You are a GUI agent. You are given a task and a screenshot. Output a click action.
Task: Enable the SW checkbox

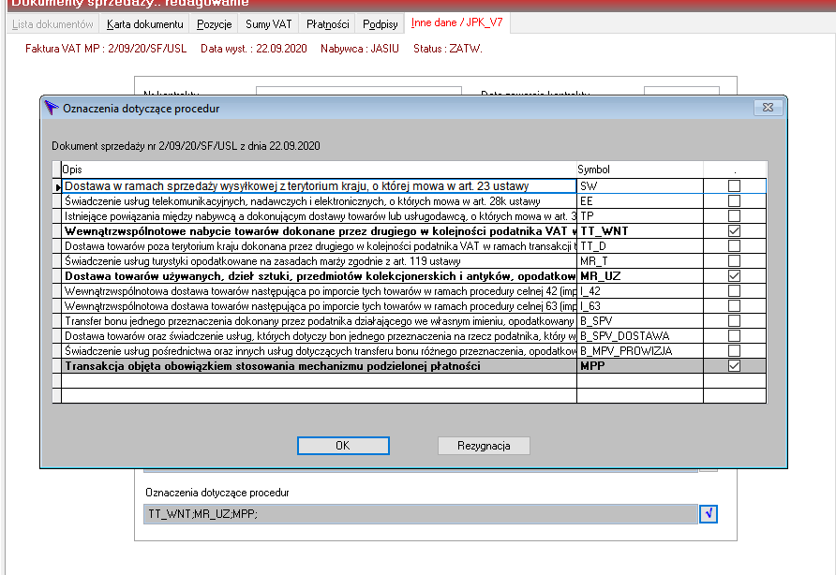(x=734, y=186)
